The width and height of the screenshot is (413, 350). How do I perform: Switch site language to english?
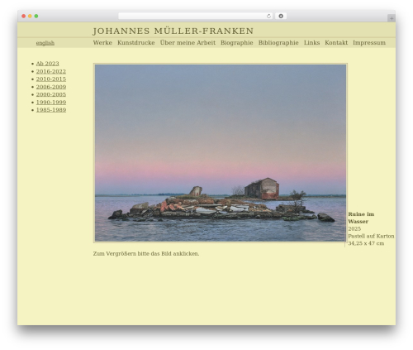point(45,43)
